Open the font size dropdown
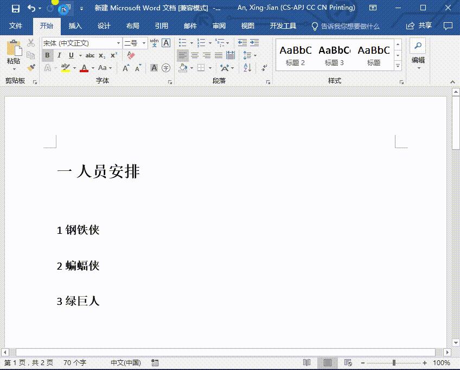The width and height of the screenshot is (460, 370). point(142,43)
